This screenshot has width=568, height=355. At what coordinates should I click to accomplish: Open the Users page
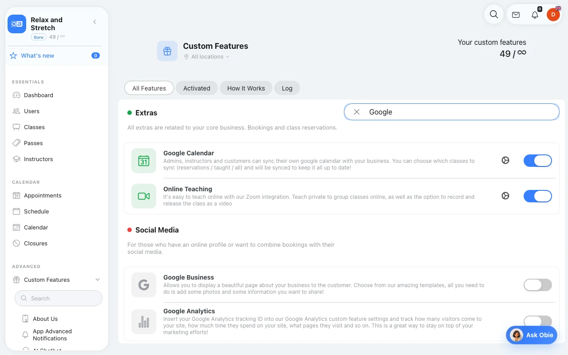(32, 111)
